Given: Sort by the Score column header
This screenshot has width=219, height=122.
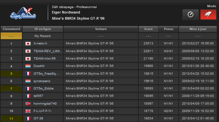Looking at the screenshot, I should tap(148, 29).
